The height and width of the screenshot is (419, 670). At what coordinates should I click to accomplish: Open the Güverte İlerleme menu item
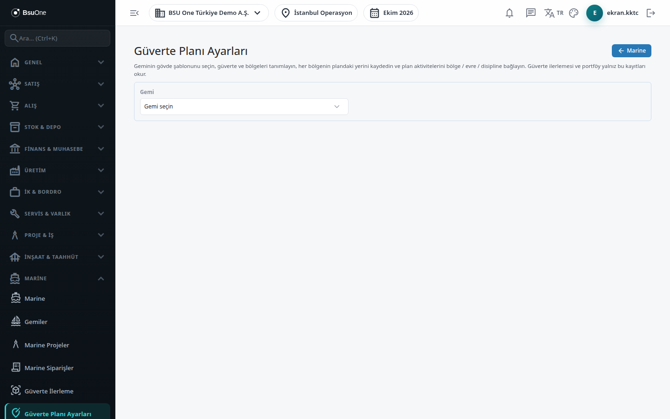[58, 391]
